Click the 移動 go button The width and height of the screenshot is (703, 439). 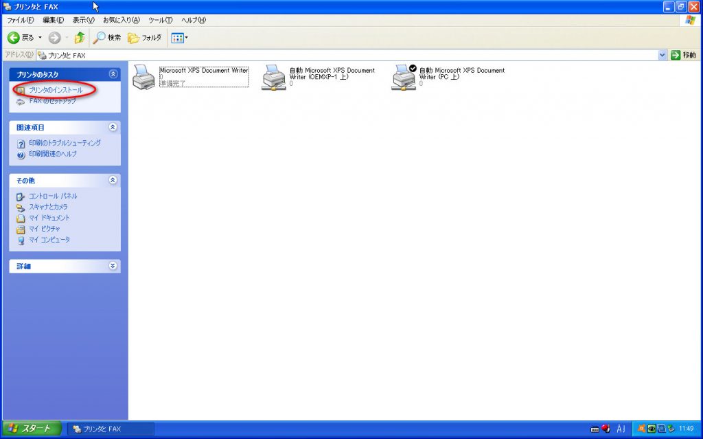[x=684, y=55]
